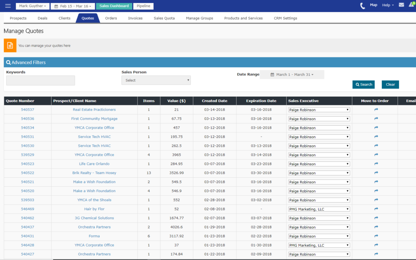The width and height of the screenshot is (416, 260).
Task: Open the Sales Person select dropdown
Action: [156, 80]
